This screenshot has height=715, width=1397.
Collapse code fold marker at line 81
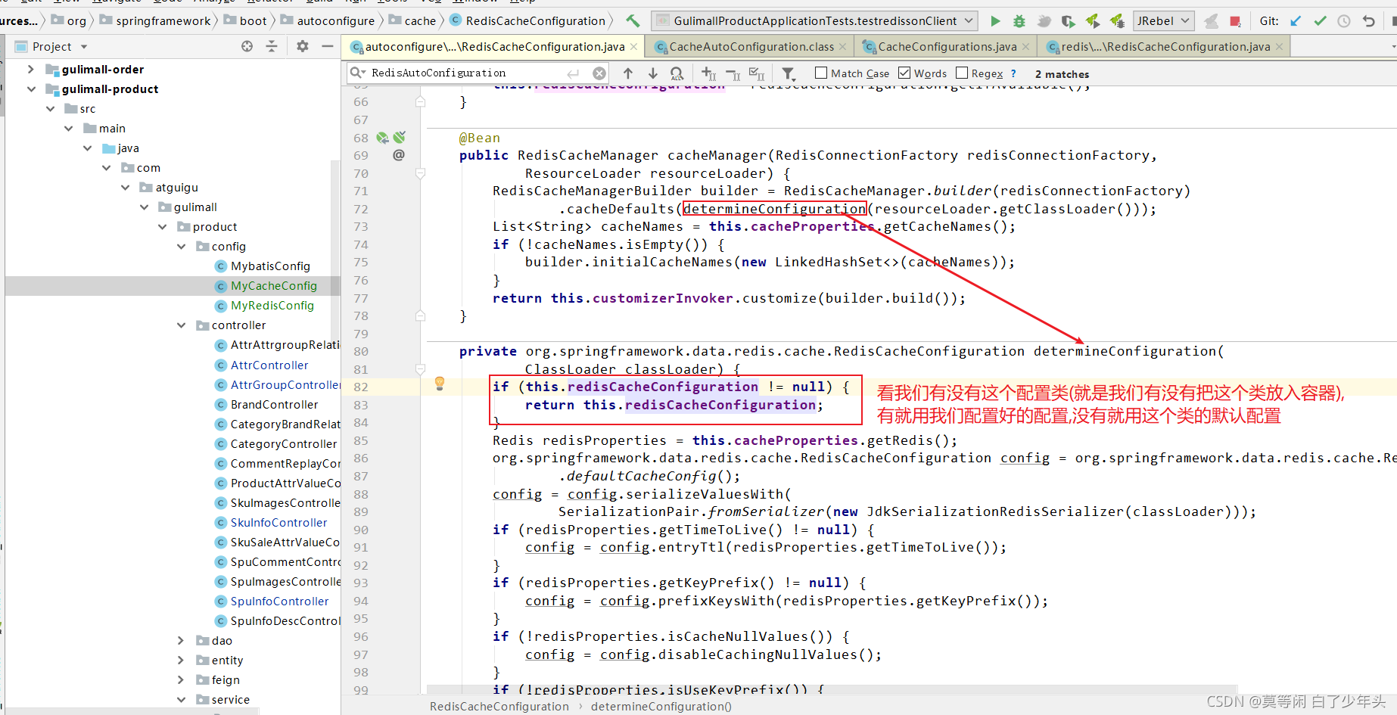pos(420,369)
